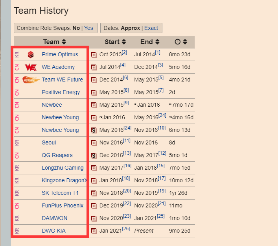Screen dimensions: 278x246
Task: Click the KR region icon beside SK Telecom T1
Action: tap(17, 193)
